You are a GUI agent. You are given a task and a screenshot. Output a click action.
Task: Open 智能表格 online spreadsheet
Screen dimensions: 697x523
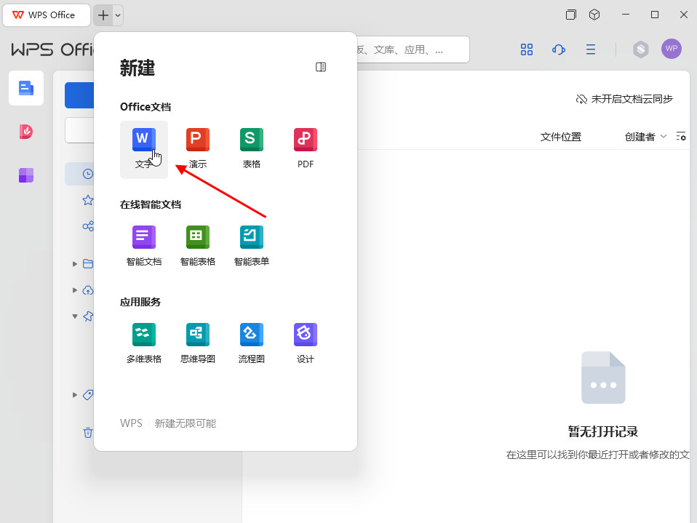pyautogui.click(x=198, y=246)
